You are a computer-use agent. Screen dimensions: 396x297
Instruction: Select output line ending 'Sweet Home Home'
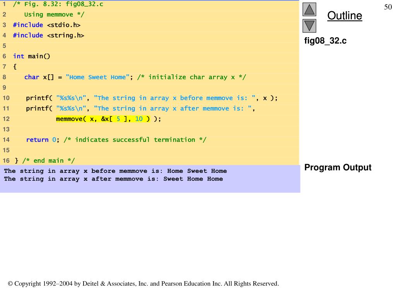click(x=113, y=179)
